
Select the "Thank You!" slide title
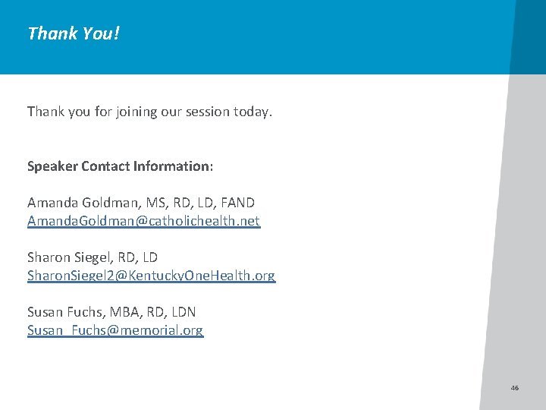pyautogui.click(x=74, y=33)
